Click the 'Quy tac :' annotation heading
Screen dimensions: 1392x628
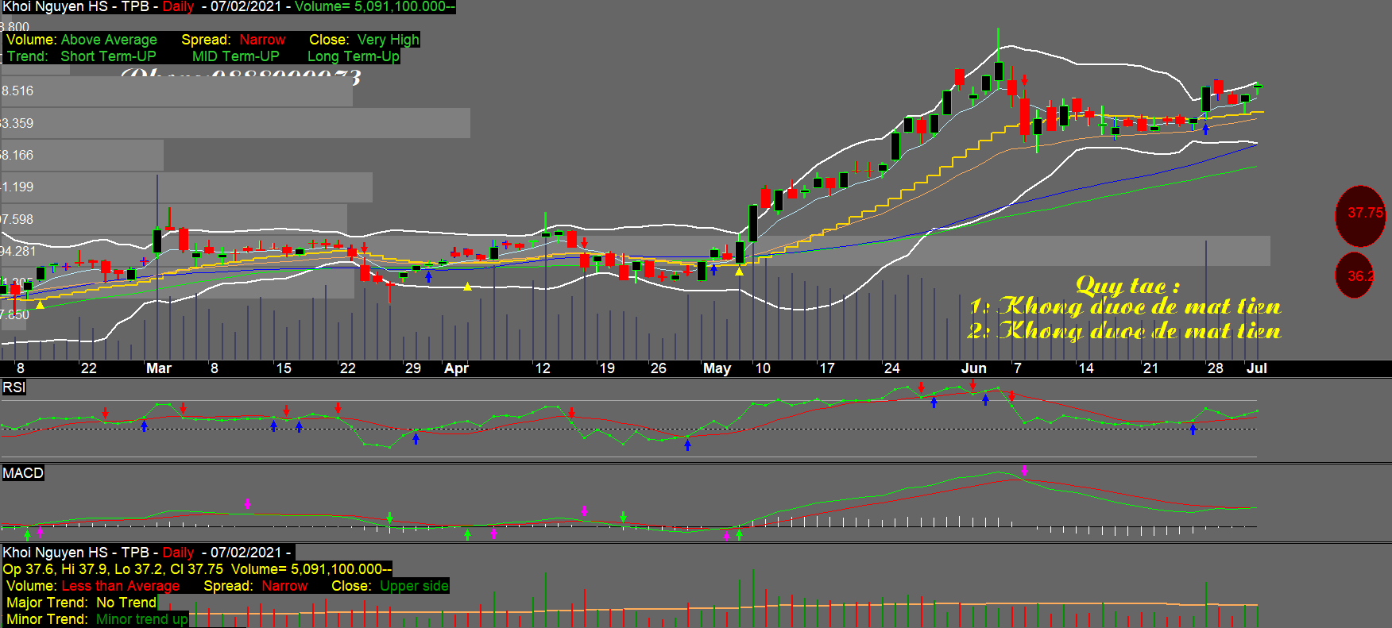pos(1127,285)
